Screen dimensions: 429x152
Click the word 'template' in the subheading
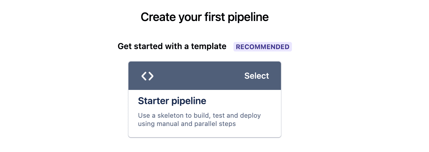[x=209, y=46]
